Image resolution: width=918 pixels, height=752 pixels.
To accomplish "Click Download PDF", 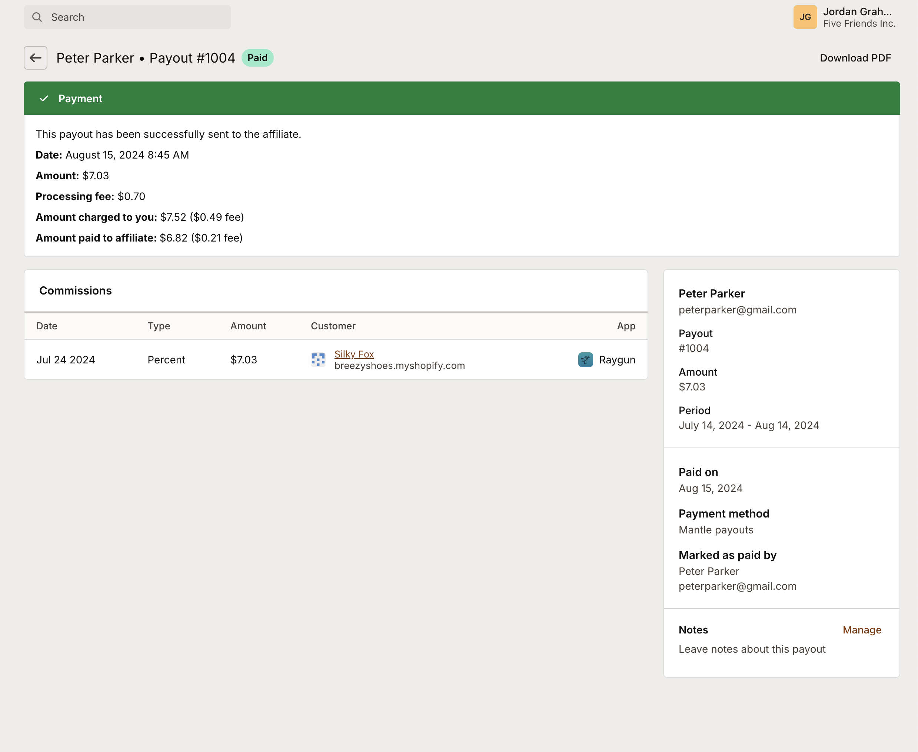I will (856, 57).
